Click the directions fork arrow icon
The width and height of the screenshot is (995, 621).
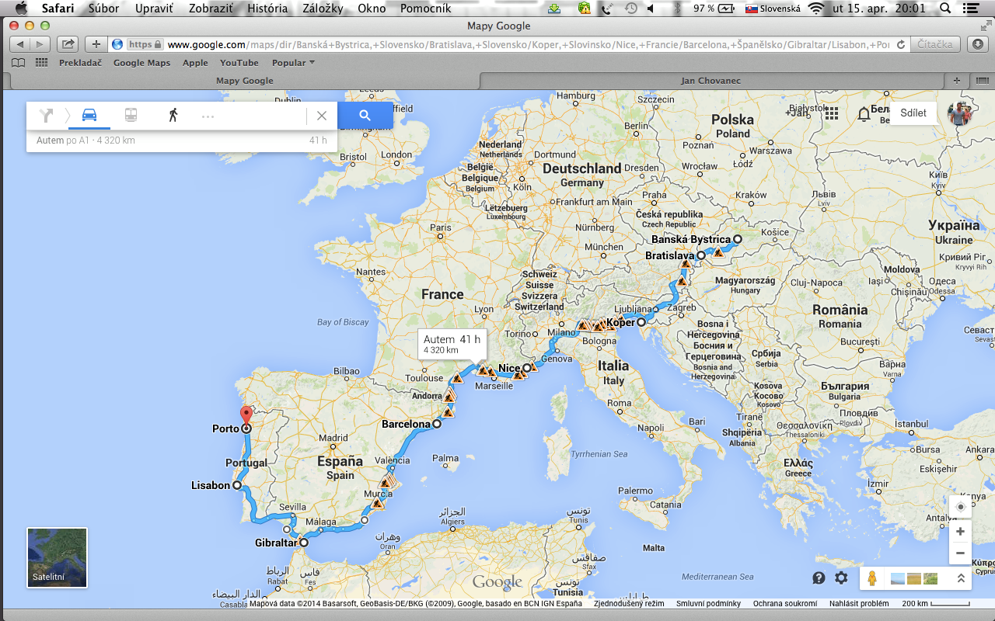coord(47,116)
